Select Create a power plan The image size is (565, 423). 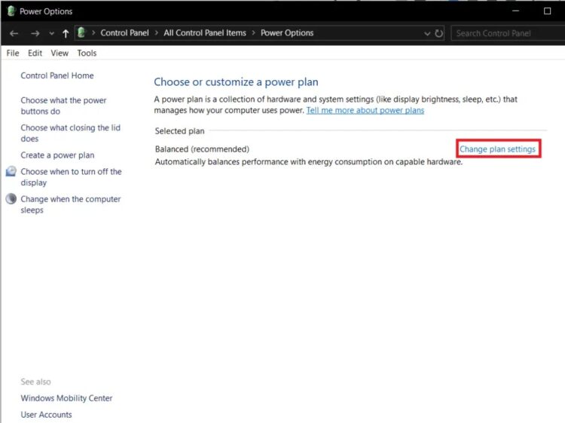57,155
